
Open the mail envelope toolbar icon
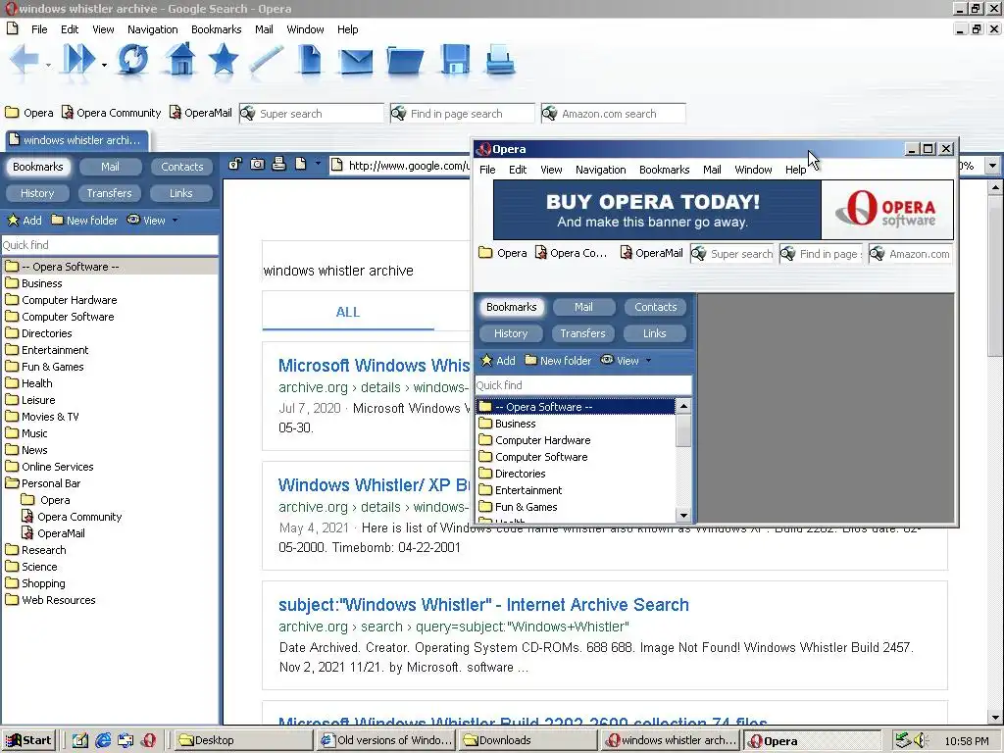point(356,62)
